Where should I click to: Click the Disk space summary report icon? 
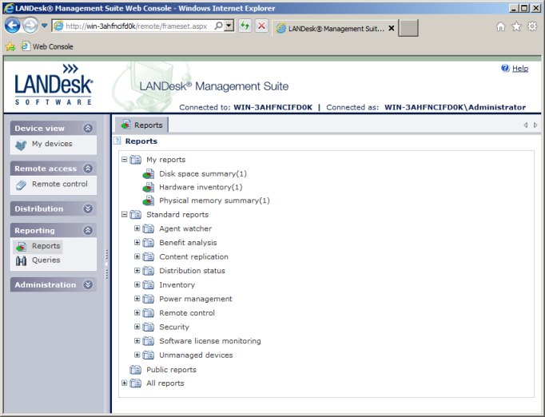click(149, 174)
